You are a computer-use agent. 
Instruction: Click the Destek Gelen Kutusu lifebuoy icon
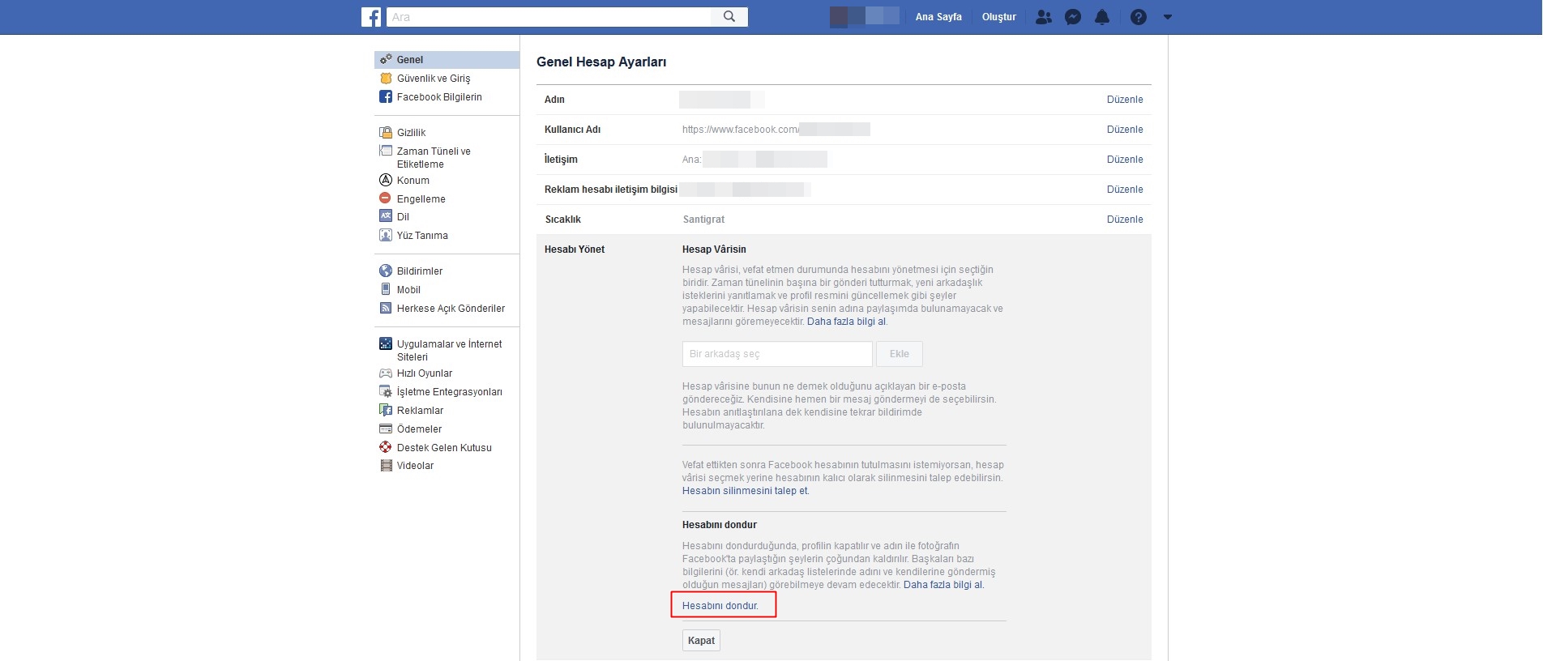386,447
